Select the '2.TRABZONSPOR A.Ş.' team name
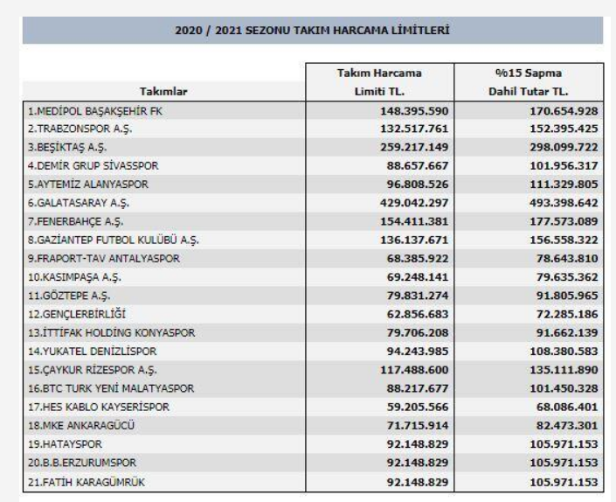The width and height of the screenshot is (616, 502). tap(80, 129)
